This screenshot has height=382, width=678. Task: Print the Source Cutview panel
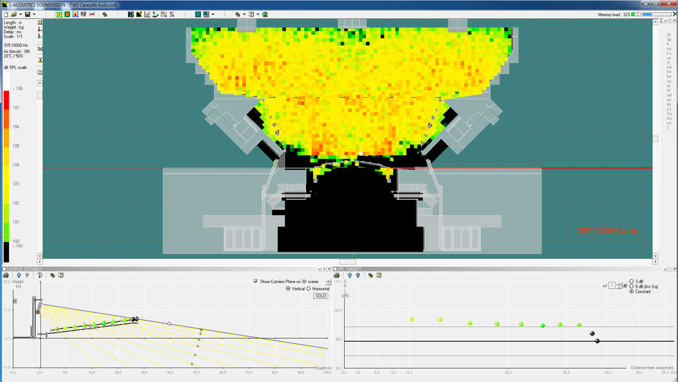click(6, 275)
